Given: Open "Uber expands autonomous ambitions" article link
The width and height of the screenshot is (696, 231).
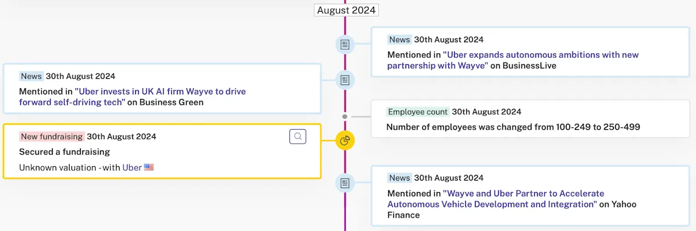Looking at the screenshot, I should point(513,60).
